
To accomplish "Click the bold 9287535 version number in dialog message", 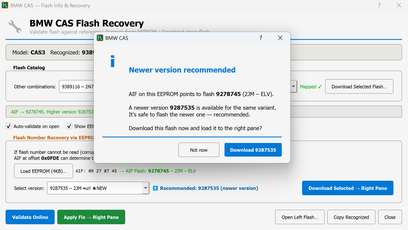I will (x=182, y=108).
